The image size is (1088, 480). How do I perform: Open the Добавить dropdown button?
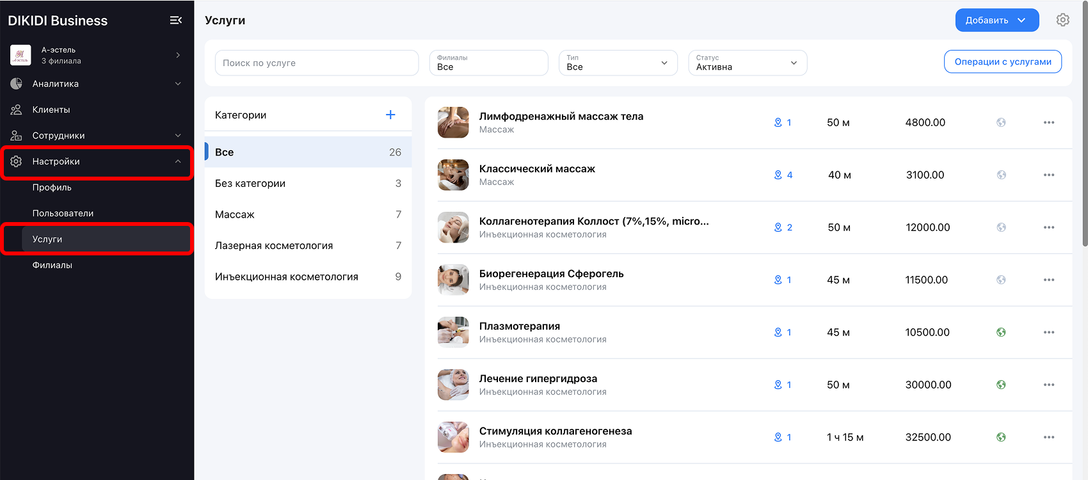[x=997, y=20]
